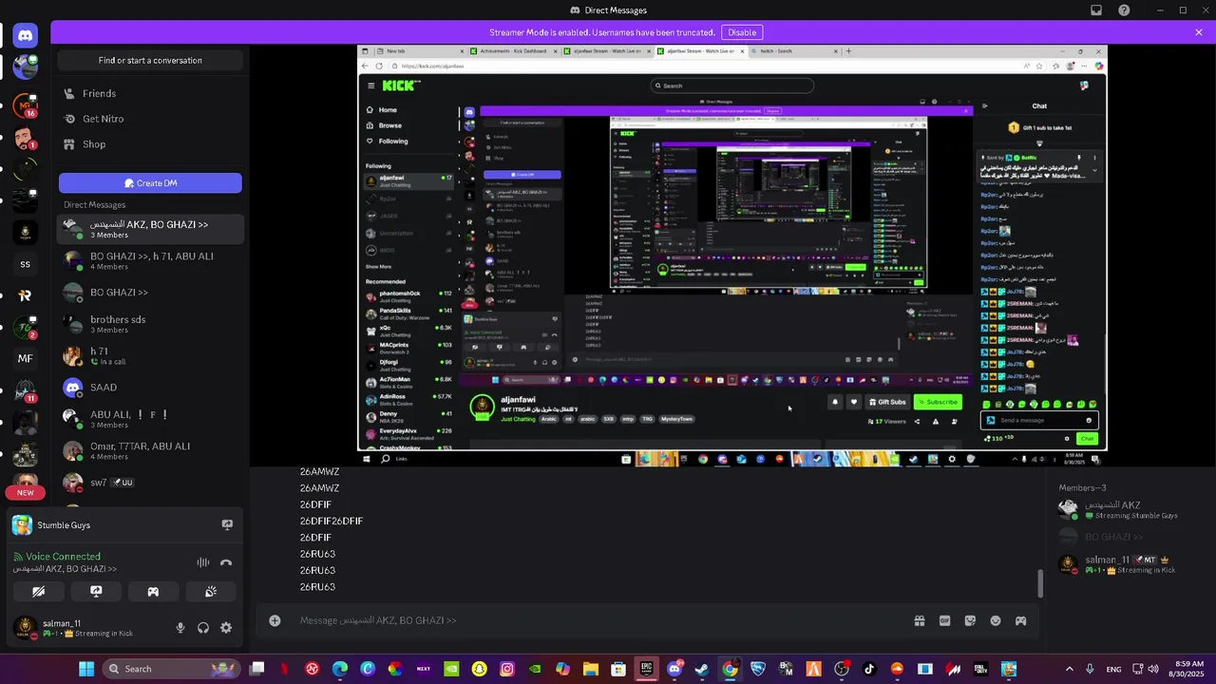Open Steam from the taskbar
Image resolution: width=1216 pixels, height=684 pixels.
click(x=702, y=669)
